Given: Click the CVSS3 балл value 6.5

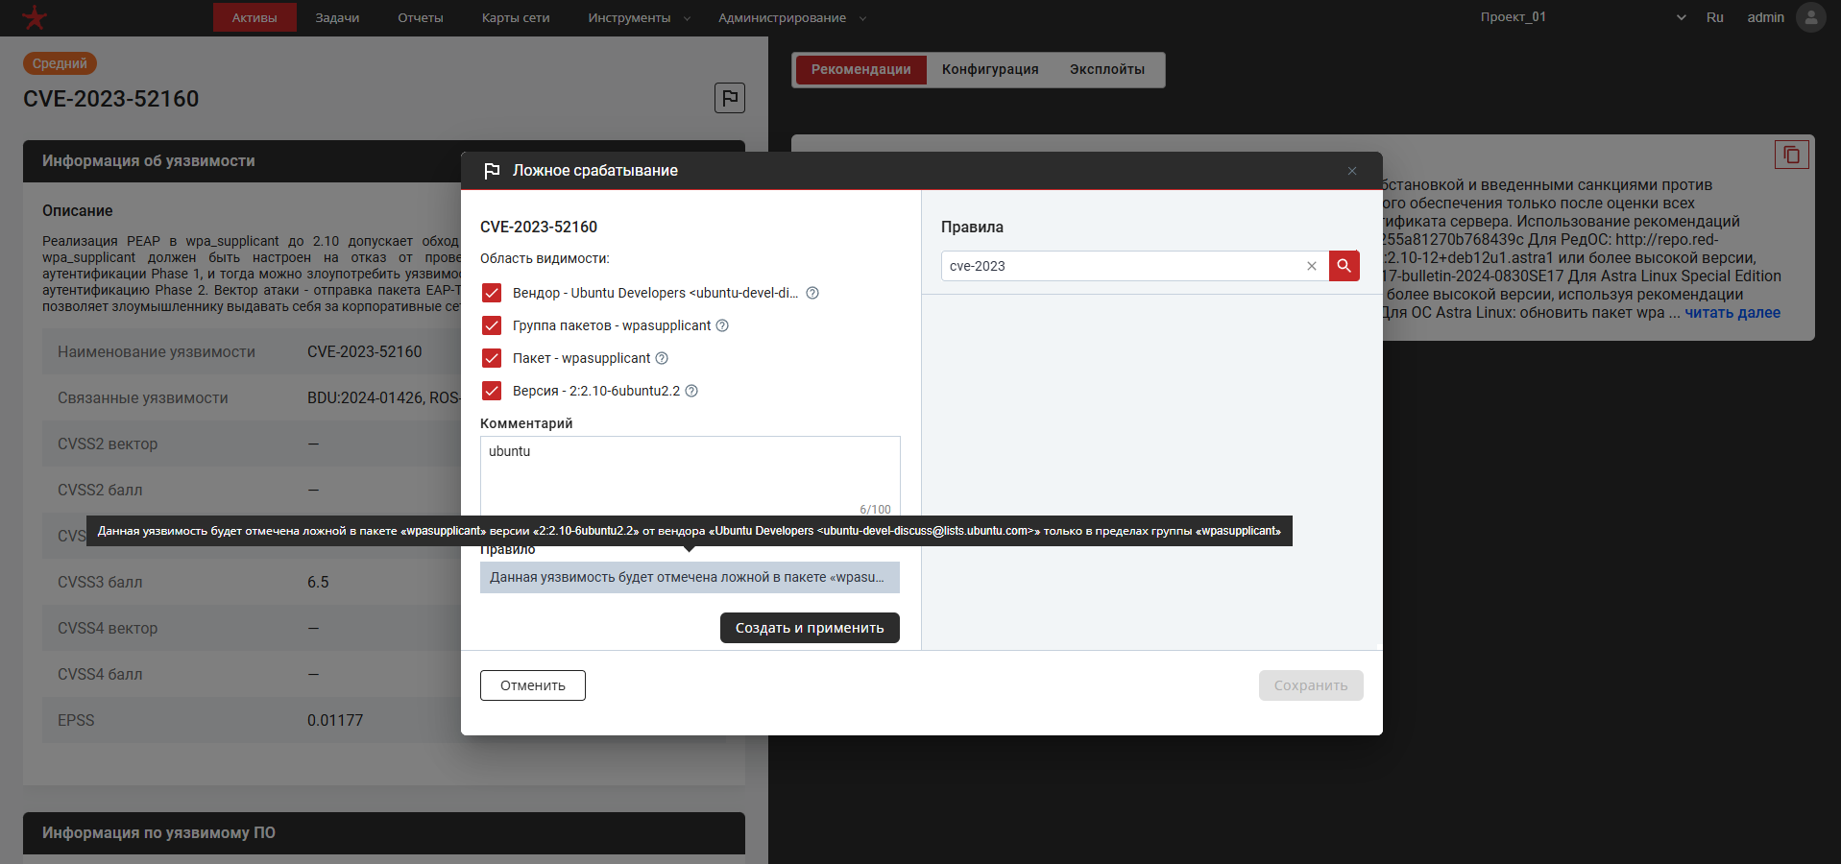Looking at the screenshot, I should pyautogui.click(x=318, y=582).
